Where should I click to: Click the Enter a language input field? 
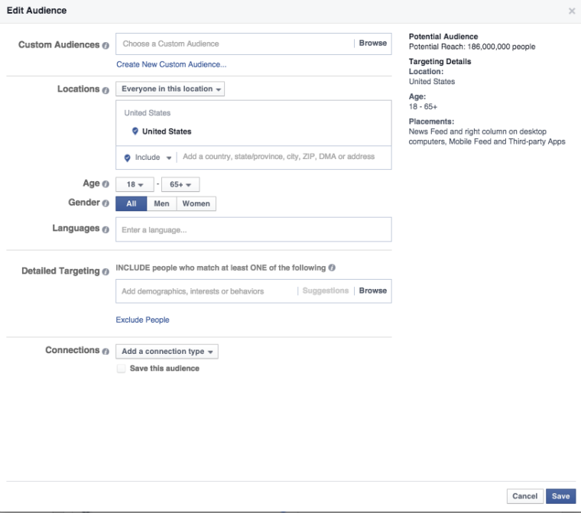(253, 229)
